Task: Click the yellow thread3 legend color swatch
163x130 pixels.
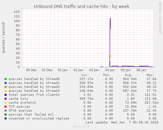Action: click(6, 91)
